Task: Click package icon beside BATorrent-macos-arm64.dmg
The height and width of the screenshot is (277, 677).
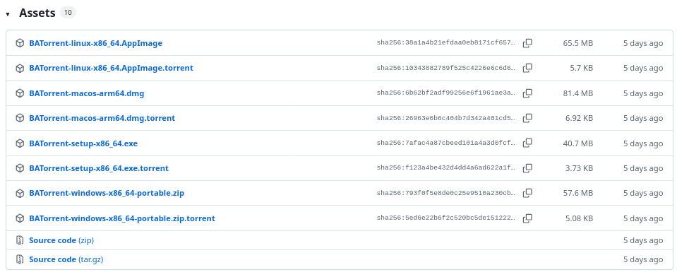Action: pyautogui.click(x=20, y=93)
